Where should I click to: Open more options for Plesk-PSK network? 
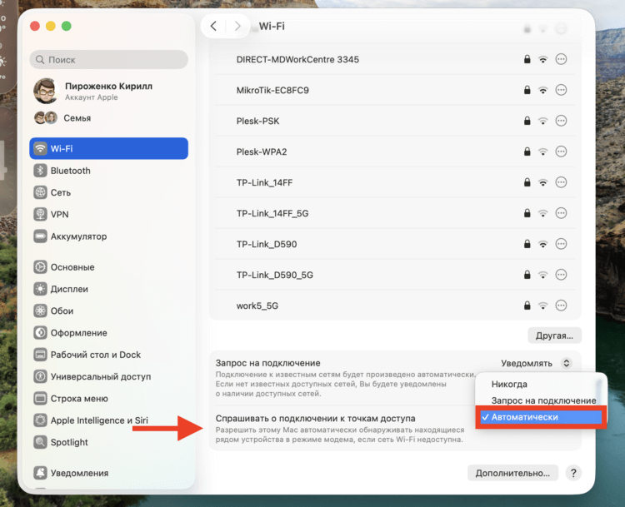click(x=561, y=121)
